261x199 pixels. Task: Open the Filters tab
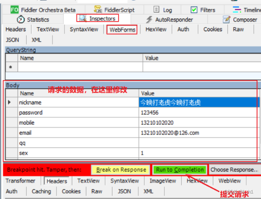pyautogui.click(x=203, y=10)
